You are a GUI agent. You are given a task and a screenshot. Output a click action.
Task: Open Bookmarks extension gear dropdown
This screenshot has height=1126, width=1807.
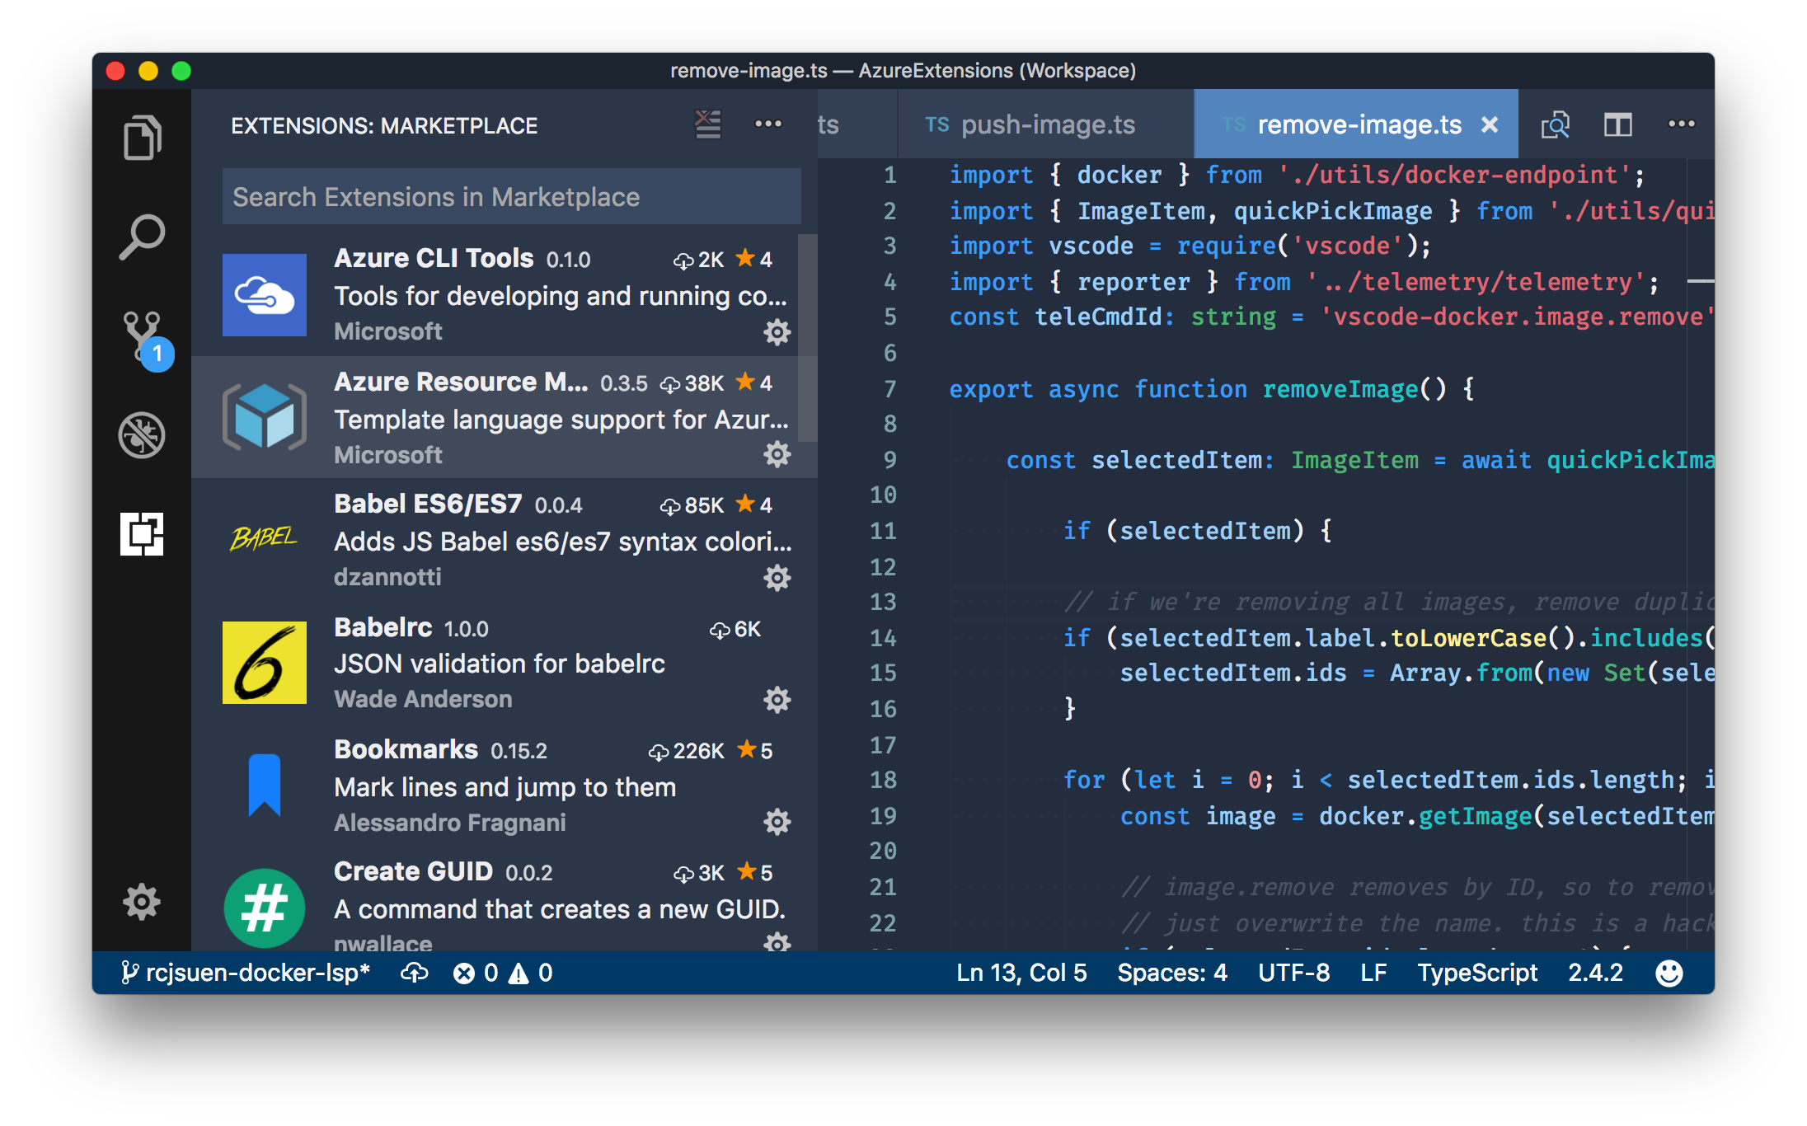[x=777, y=822]
